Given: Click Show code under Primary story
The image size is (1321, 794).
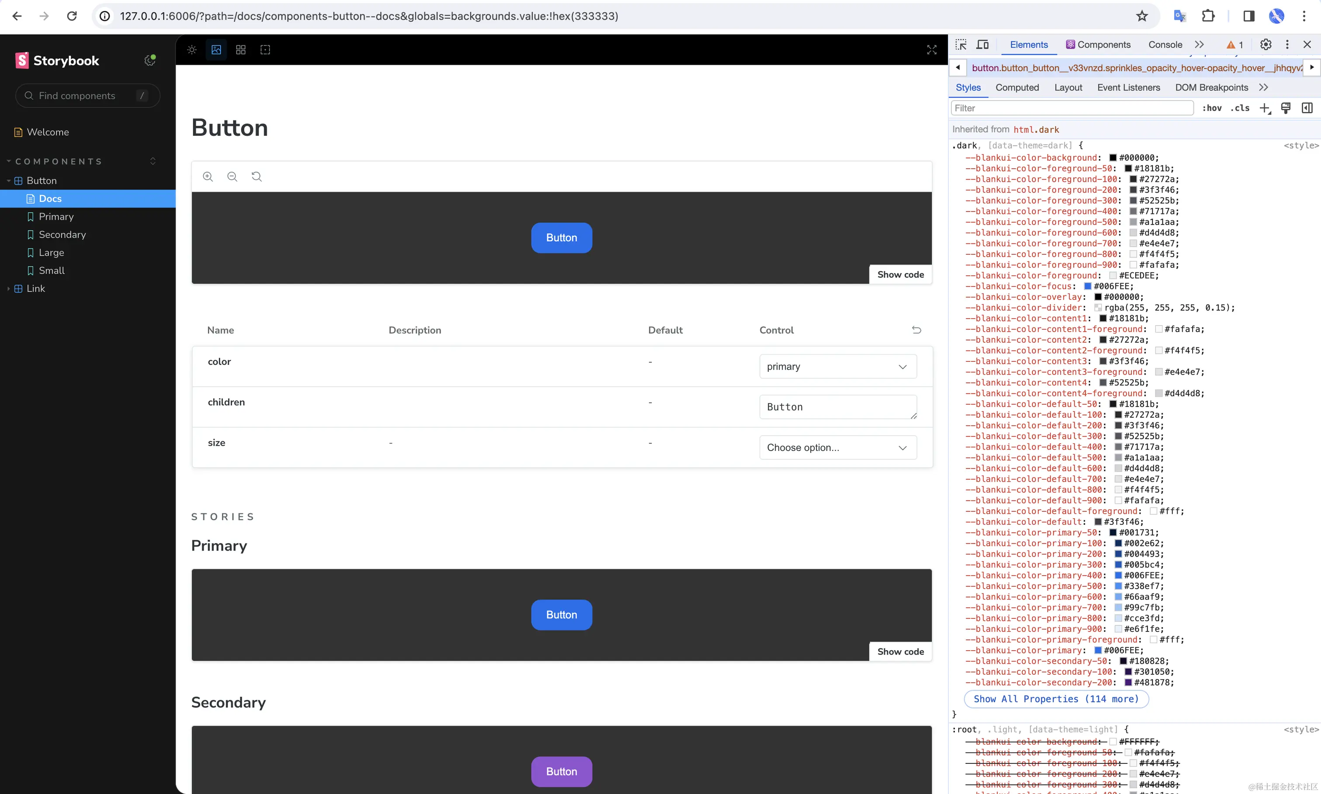Looking at the screenshot, I should tap(901, 652).
